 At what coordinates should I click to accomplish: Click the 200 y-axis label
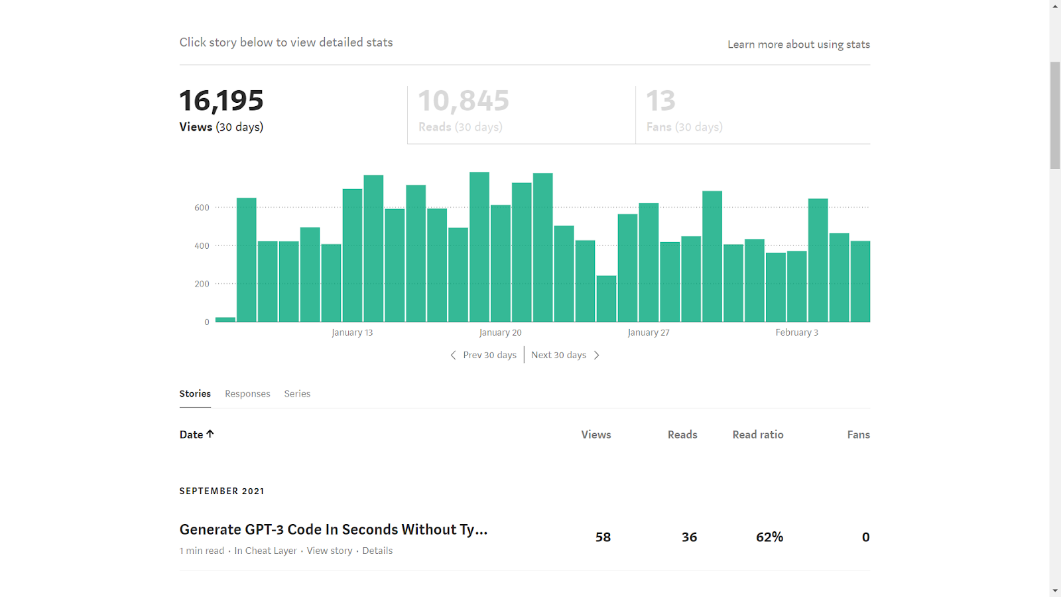[x=202, y=284]
